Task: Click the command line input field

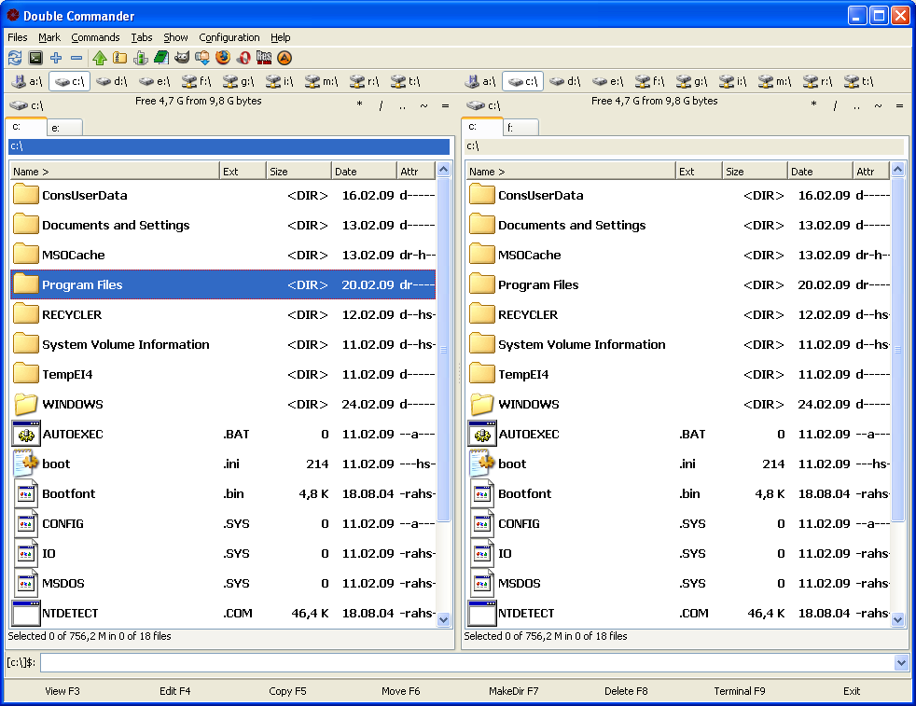Action: (x=466, y=662)
